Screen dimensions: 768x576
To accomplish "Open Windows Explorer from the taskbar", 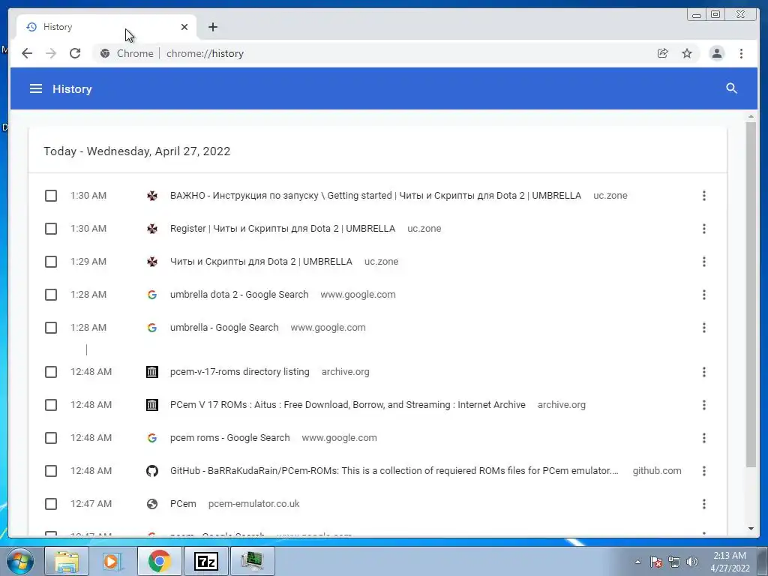I will tap(67, 561).
